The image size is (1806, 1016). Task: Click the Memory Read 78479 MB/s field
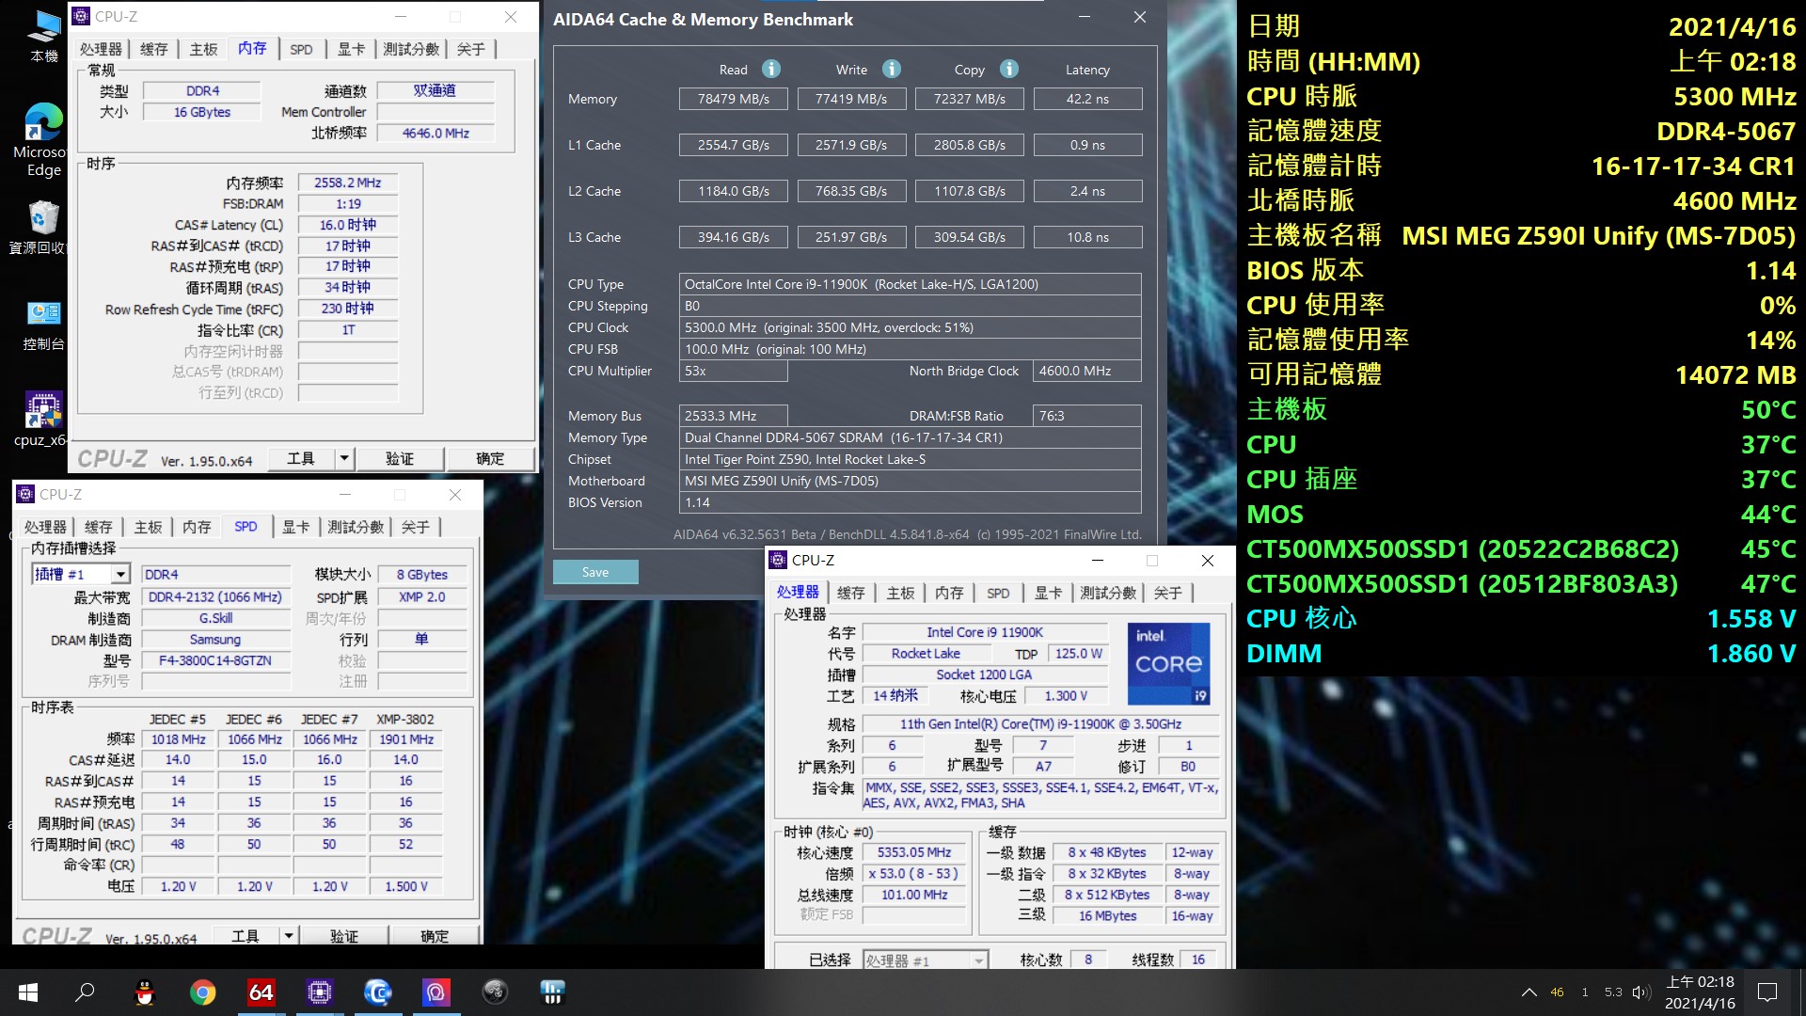(x=734, y=99)
